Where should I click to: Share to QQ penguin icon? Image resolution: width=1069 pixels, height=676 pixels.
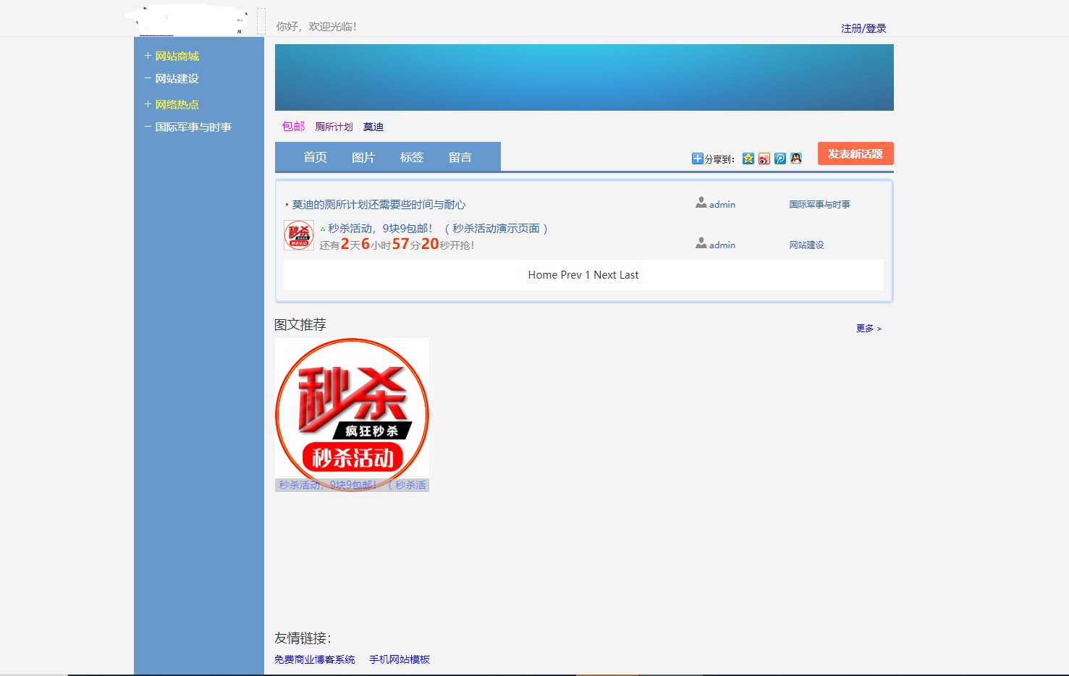tap(796, 159)
